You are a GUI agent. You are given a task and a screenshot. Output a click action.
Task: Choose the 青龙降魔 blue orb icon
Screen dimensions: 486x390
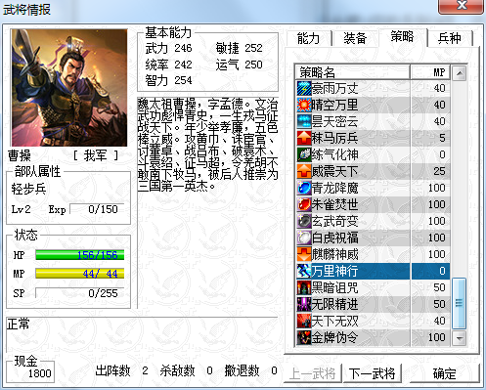click(x=304, y=188)
